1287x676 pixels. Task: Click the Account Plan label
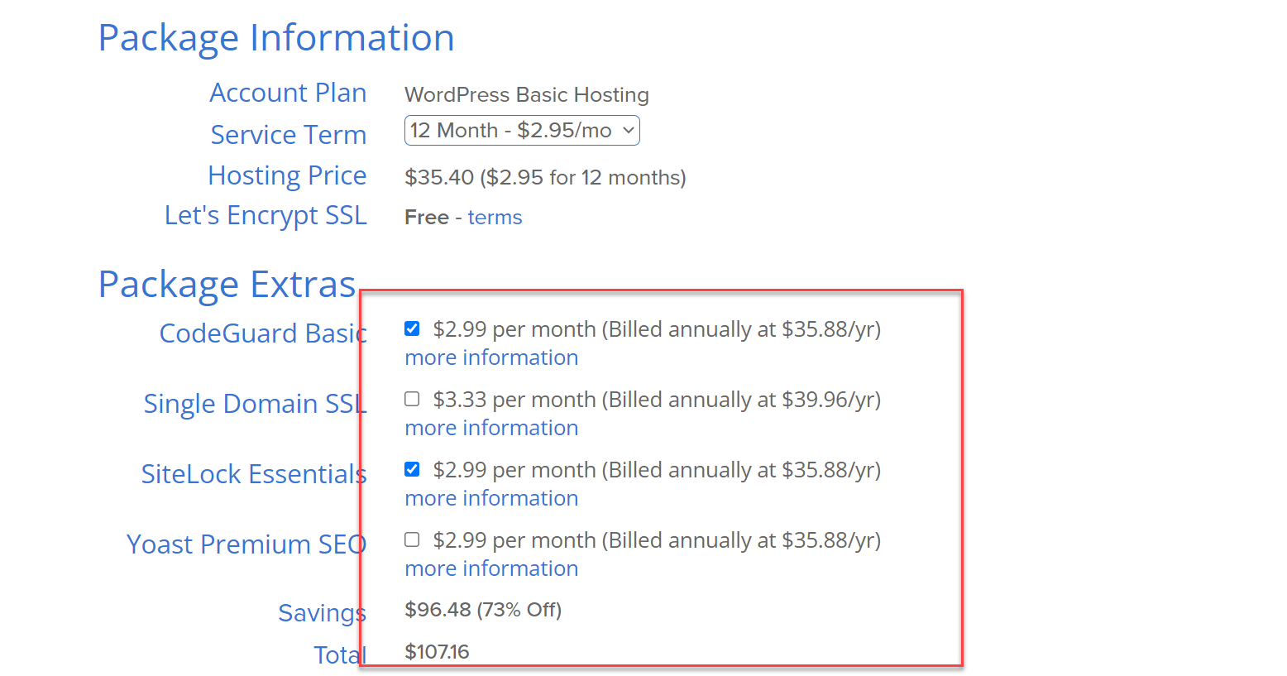(x=288, y=93)
